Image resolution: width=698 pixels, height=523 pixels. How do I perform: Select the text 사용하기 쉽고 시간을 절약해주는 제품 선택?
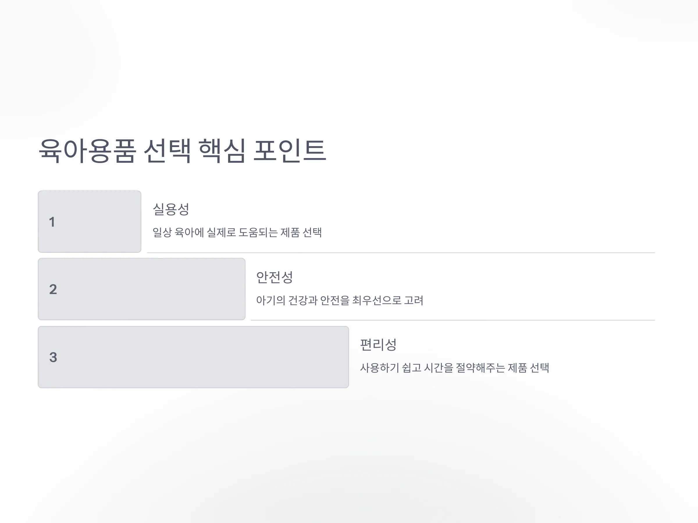[x=454, y=368]
